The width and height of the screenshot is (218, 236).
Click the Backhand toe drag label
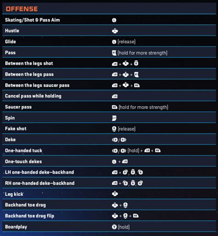point(25,205)
